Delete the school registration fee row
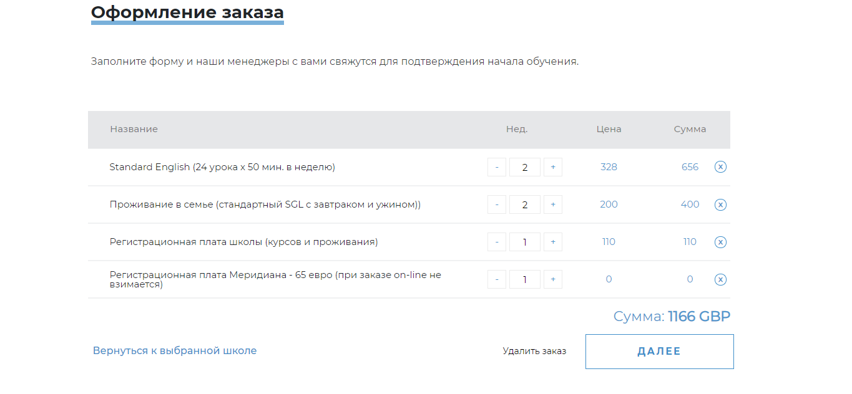The height and width of the screenshot is (394, 852). (720, 242)
